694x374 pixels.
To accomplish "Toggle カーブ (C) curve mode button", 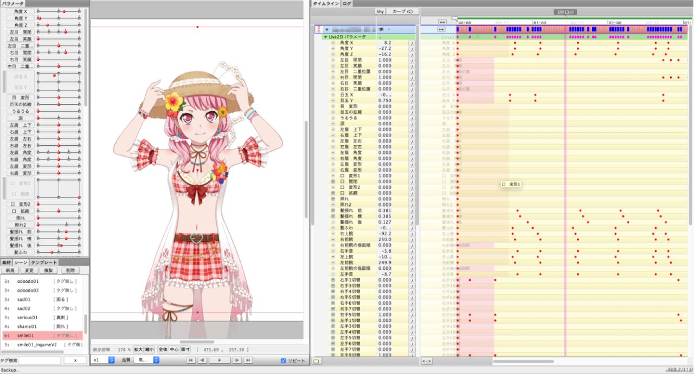I will (403, 11).
